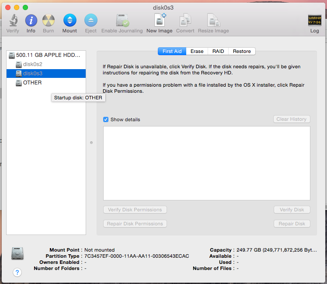Switch to the First Aid tab
Viewport: 327px width, 284px height.
click(172, 51)
